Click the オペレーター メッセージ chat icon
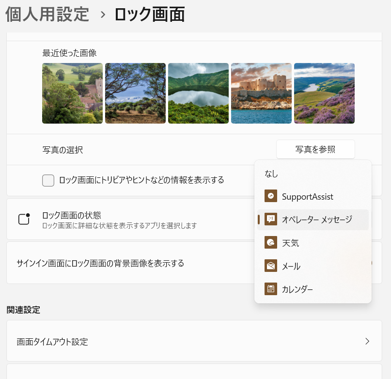The width and height of the screenshot is (391, 379). (270, 219)
